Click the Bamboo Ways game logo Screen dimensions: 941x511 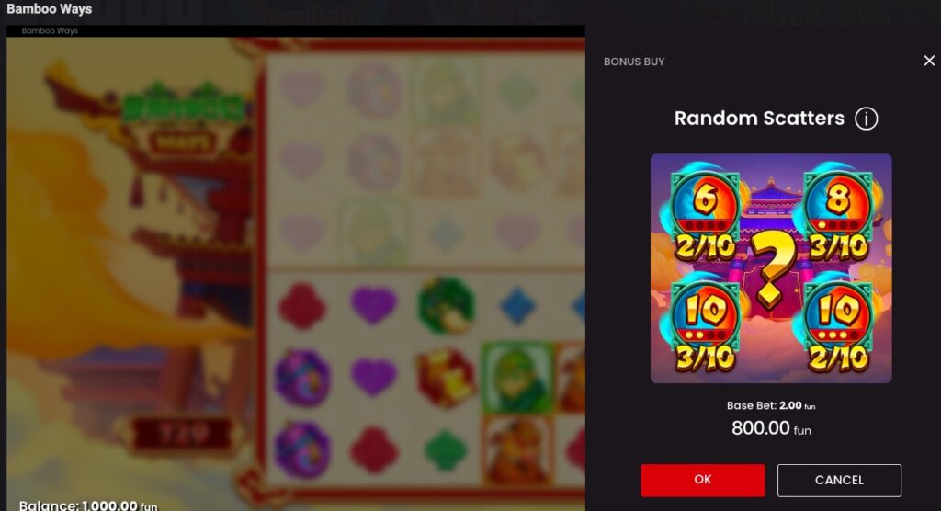pyautogui.click(x=183, y=122)
